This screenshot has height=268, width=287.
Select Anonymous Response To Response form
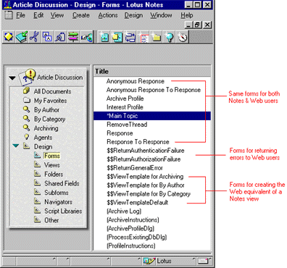pyautogui.click(x=154, y=90)
